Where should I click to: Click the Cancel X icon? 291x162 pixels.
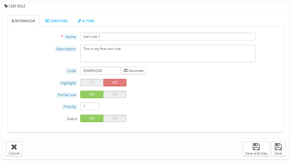(14, 147)
